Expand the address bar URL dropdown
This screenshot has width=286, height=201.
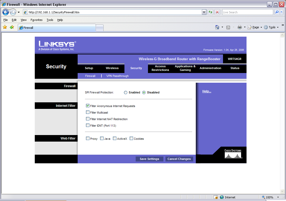[x=204, y=12]
